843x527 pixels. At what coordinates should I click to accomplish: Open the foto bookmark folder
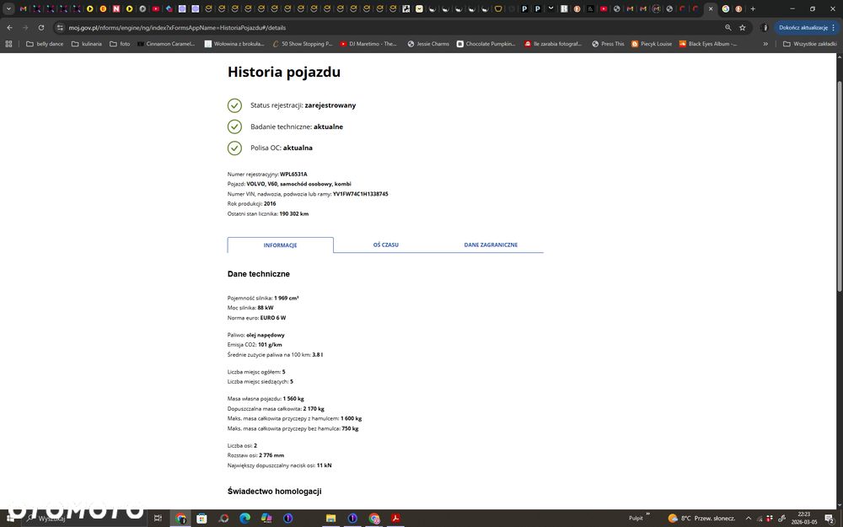point(120,44)
